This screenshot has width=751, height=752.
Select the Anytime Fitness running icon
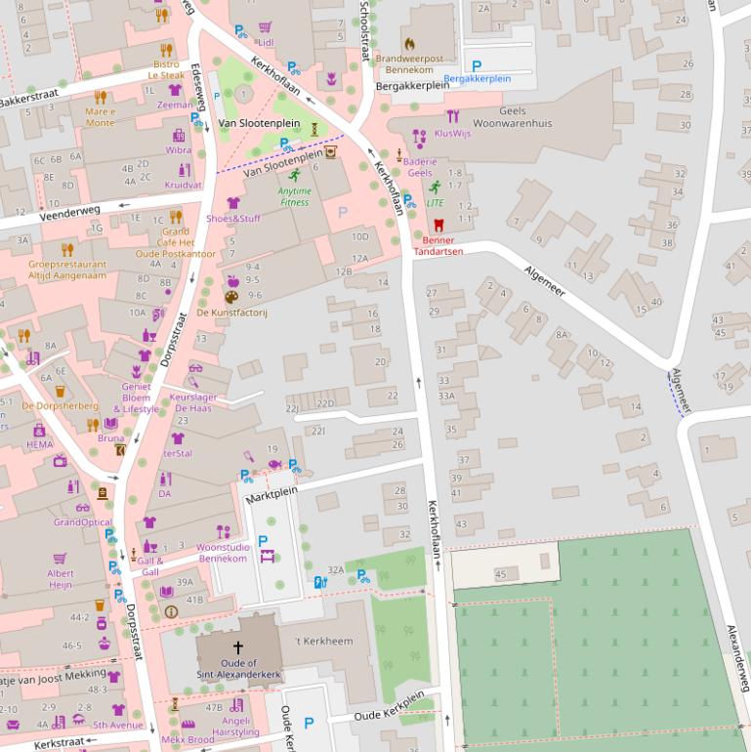(295, 175)
